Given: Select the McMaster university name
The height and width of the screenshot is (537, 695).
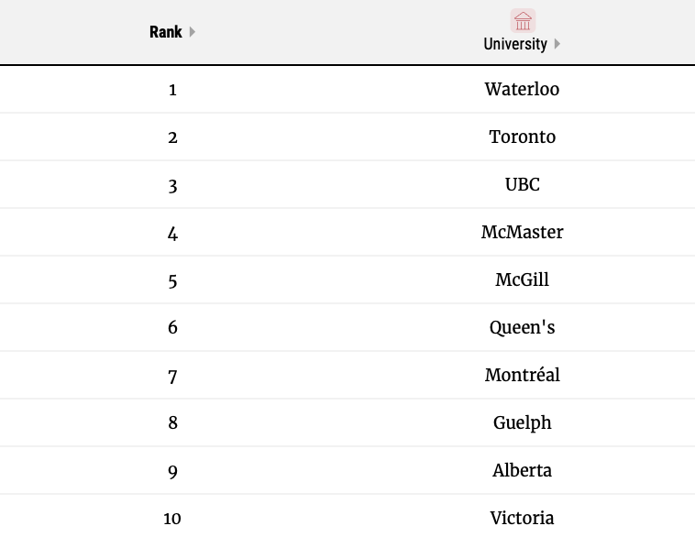Looking at the screenshot, I should click(x=522, y=233).
